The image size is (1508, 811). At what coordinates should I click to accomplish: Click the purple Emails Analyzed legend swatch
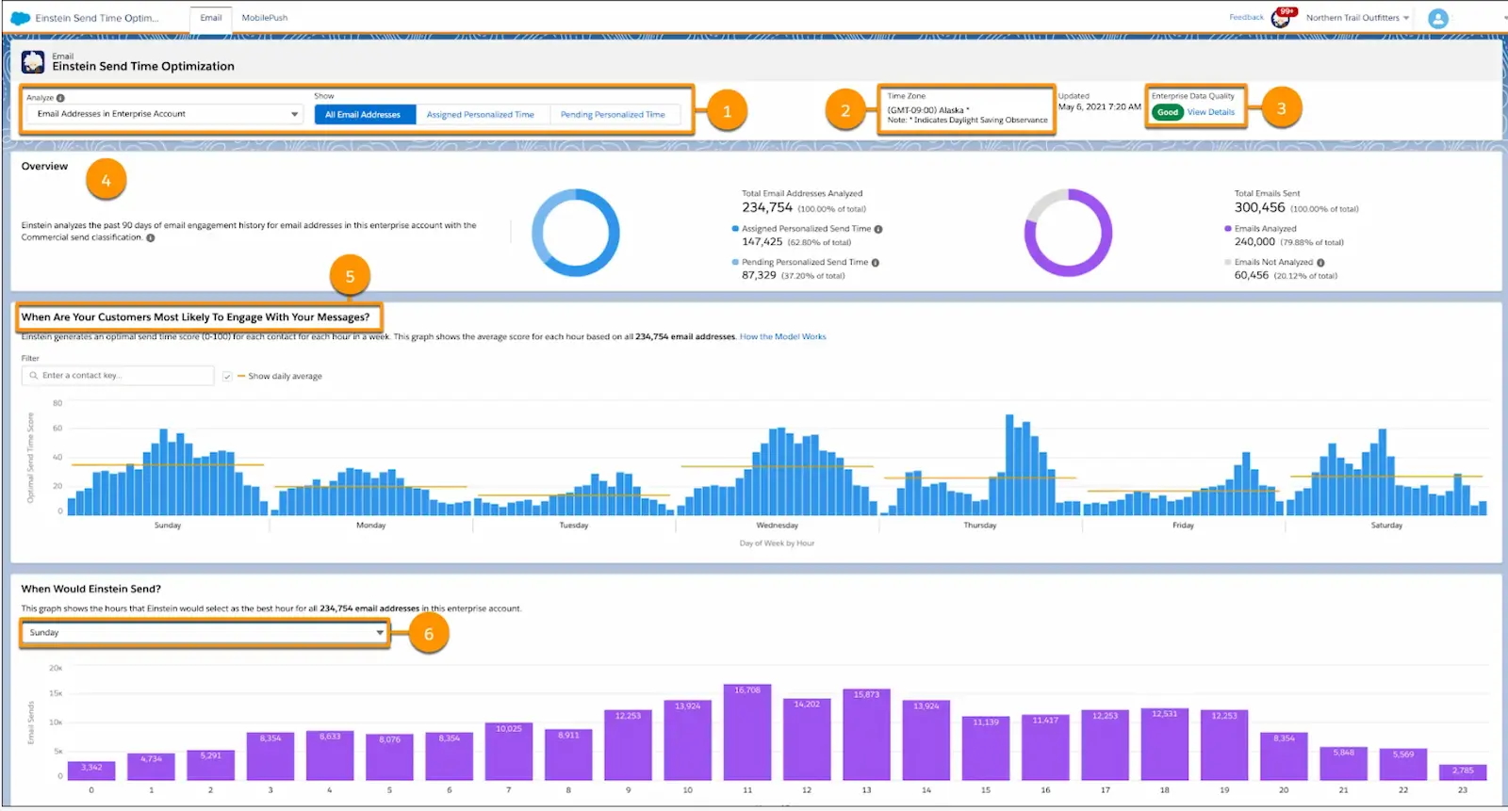[1228, 229]
